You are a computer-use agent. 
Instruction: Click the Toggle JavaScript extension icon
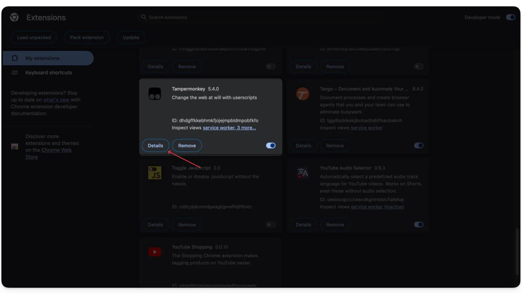[155, 172]
